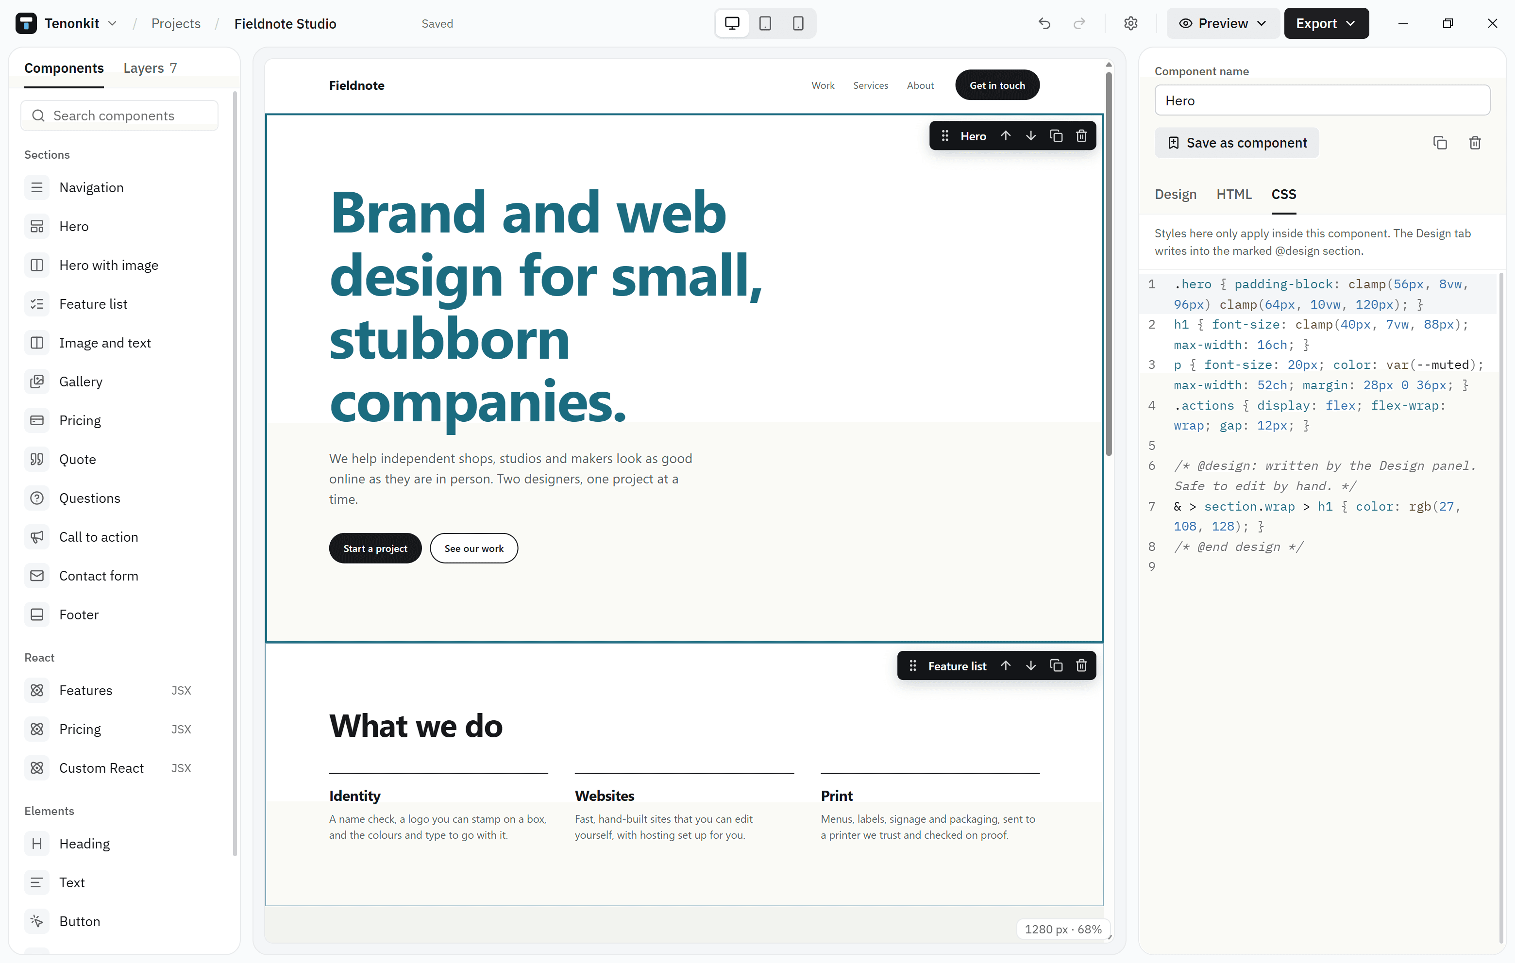Click Start a project button
The image size is (1515, 963).
[375, 548]
